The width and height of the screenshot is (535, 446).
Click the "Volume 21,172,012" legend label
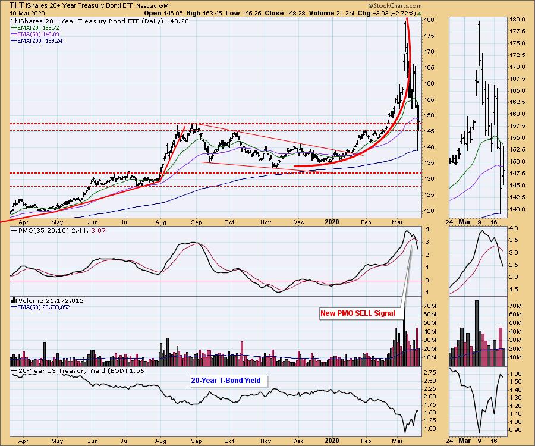coord(51,301)
